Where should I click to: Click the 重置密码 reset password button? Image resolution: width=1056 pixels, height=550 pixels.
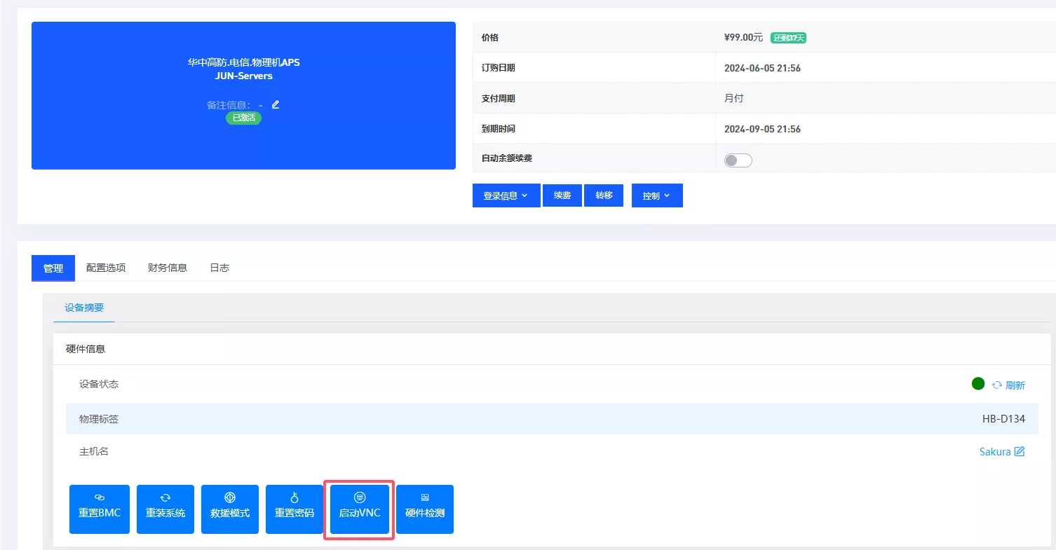pos(295,509)
